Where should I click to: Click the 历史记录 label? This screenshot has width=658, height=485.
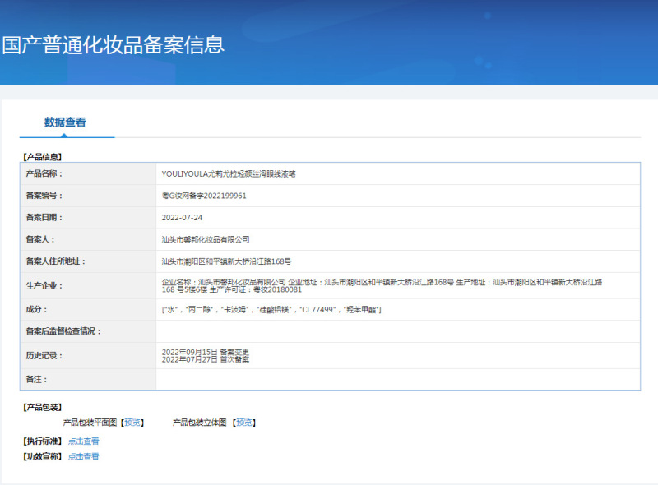(x=44, y=356)
